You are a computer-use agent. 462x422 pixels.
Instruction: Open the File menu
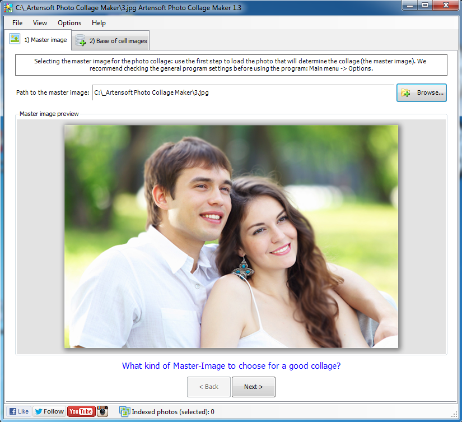click(17, 23)
